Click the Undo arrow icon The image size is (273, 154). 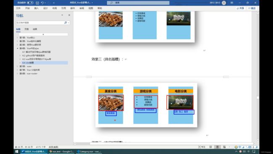(x=42, y=3)
